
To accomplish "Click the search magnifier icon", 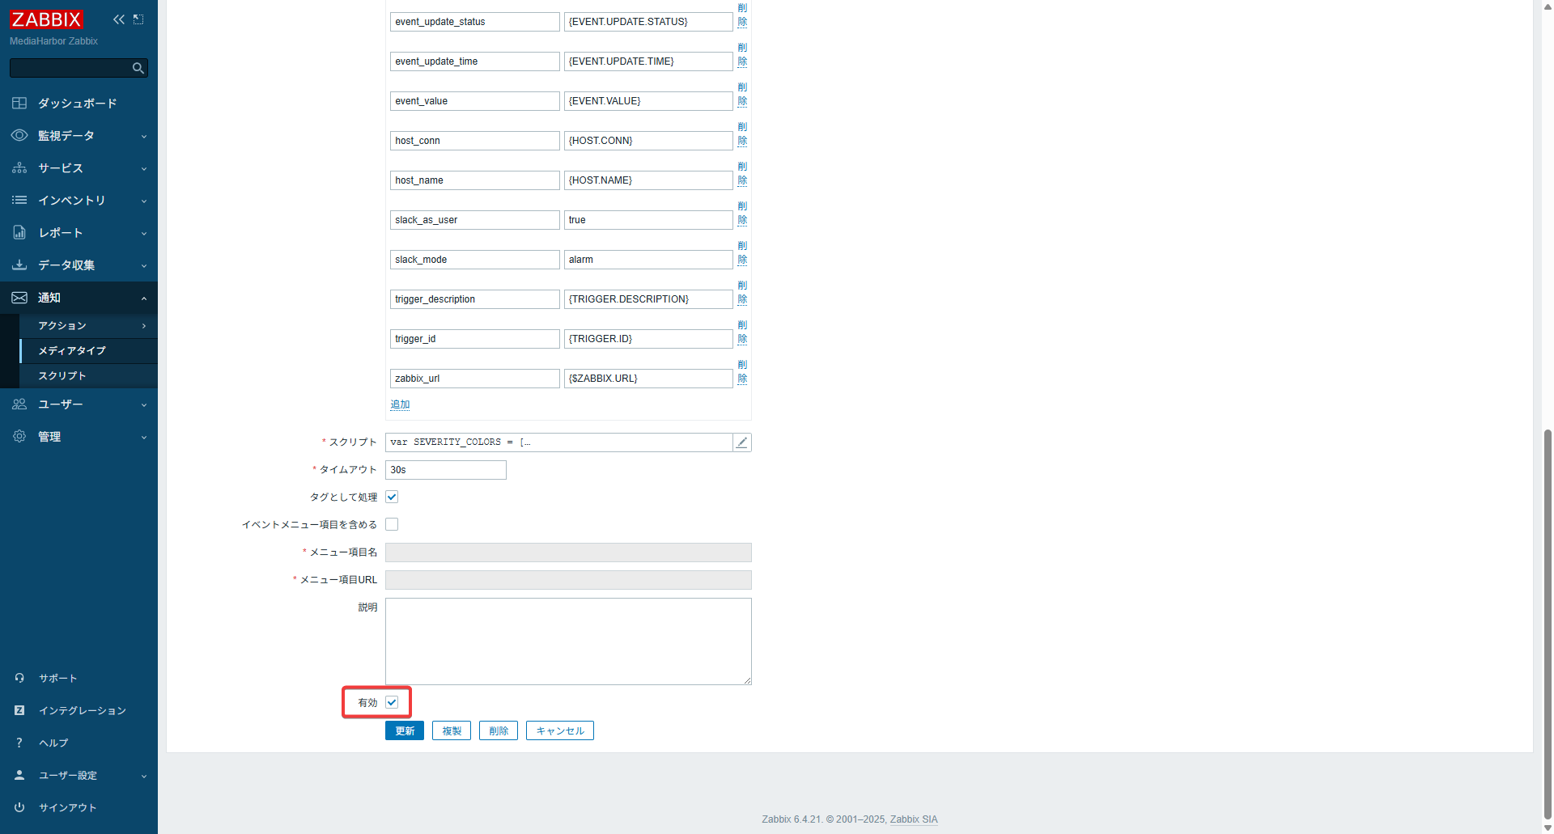I will (138, 69).
